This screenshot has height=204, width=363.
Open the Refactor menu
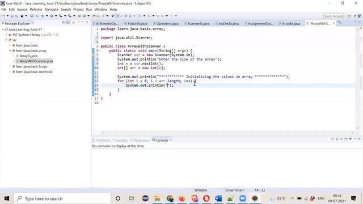[36, 9]
